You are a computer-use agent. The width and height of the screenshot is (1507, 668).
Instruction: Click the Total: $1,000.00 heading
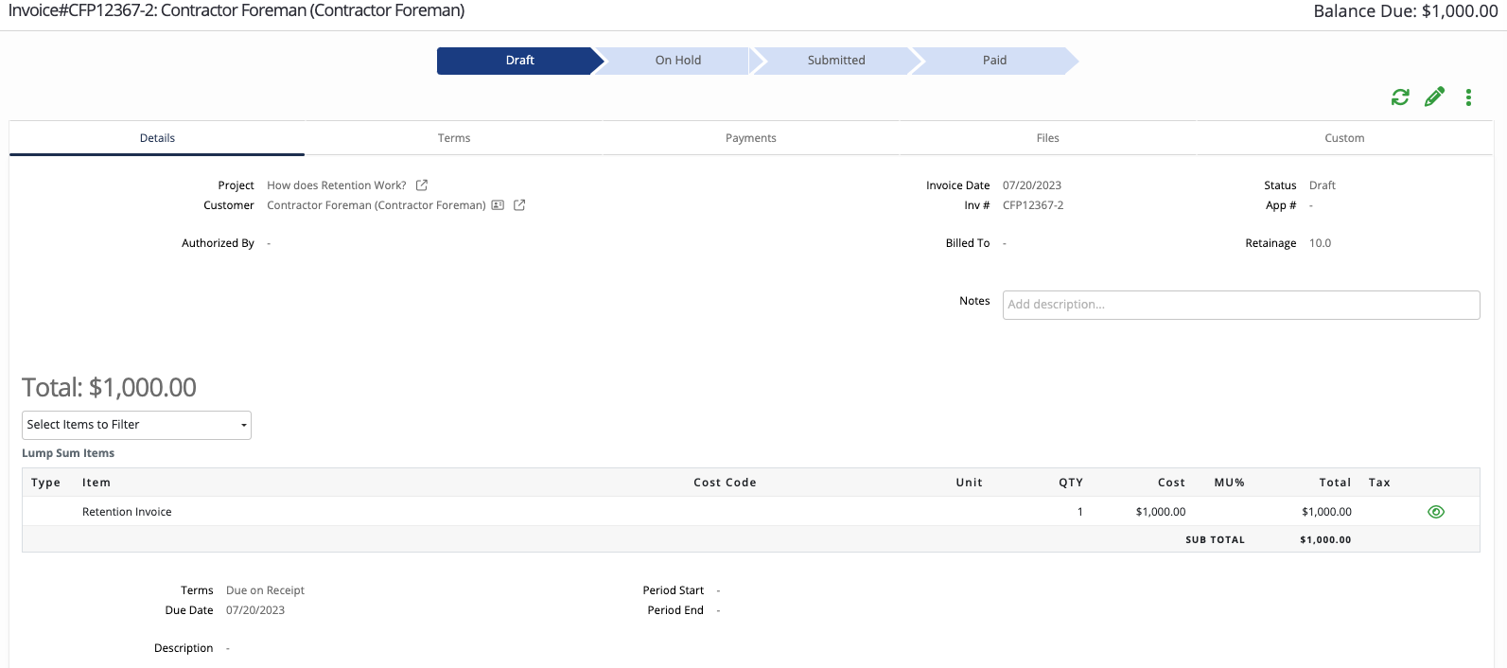[x=109, y=388]
